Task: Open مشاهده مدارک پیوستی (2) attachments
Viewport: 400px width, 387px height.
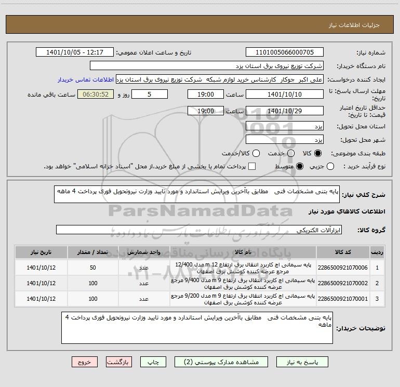Action: [x=221, y=362]
